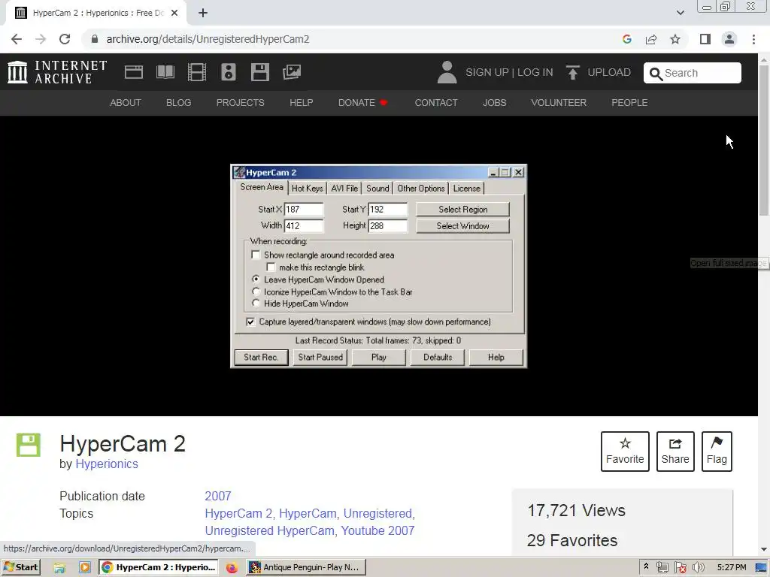Viewport: 770px width, 577px height.
Task: Open the Texts book icon
Action: tap(165, 72)
